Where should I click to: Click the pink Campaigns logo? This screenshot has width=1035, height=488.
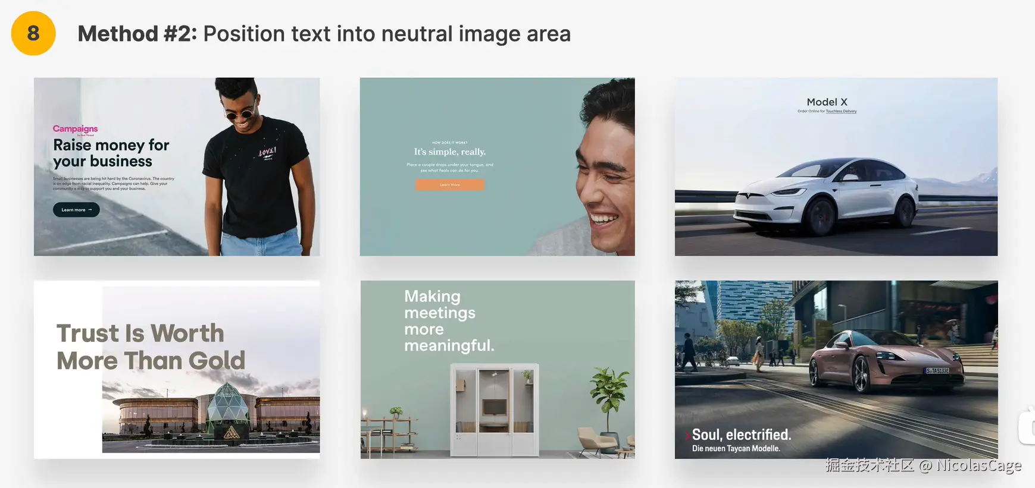75,129
